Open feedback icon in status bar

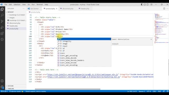click(x=164, y=91)
